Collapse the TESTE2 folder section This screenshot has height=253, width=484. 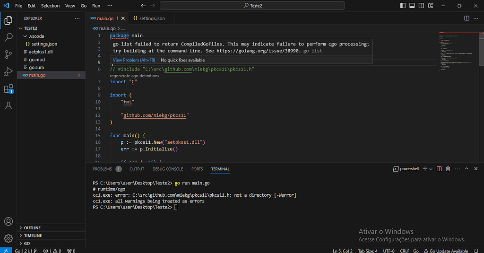(x=51, y=28)
